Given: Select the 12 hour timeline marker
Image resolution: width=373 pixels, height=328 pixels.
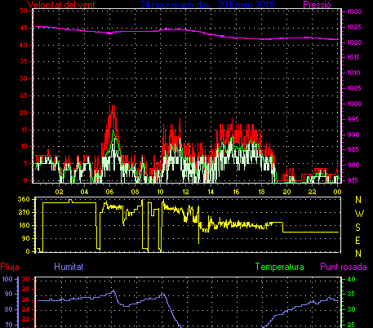Looking at the screenshot, I should [185, 192].
